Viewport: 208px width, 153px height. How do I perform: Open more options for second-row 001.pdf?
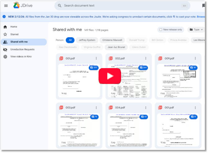(195, 108)
